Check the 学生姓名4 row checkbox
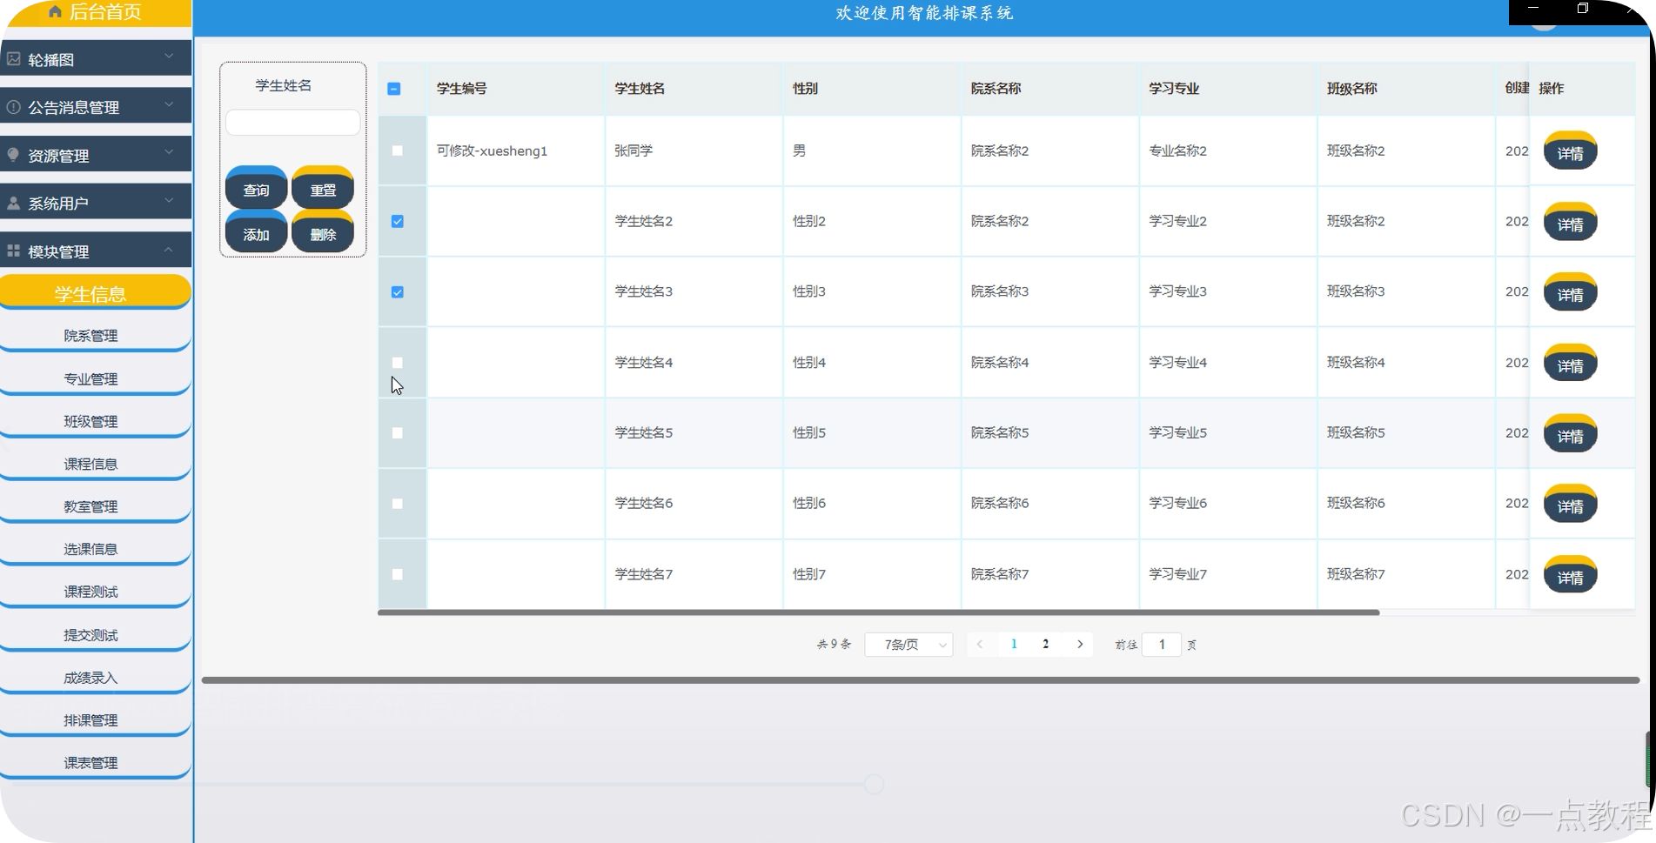 (x=398, y=363)
